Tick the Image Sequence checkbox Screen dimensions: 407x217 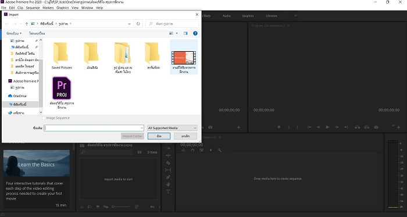[44, 118]
